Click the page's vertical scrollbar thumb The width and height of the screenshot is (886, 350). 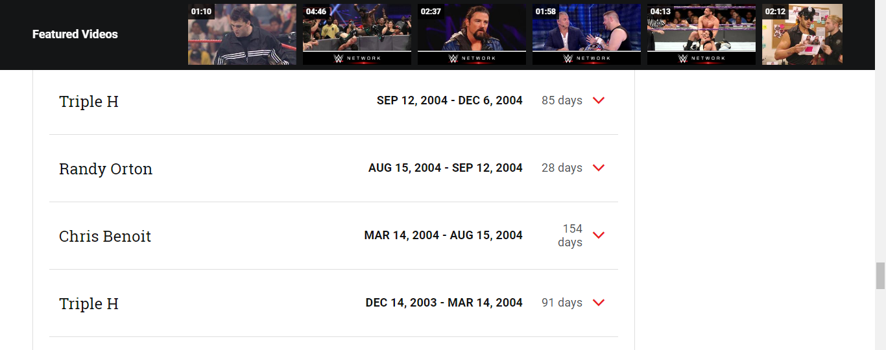pyautogui.click(x=880, y=276)
